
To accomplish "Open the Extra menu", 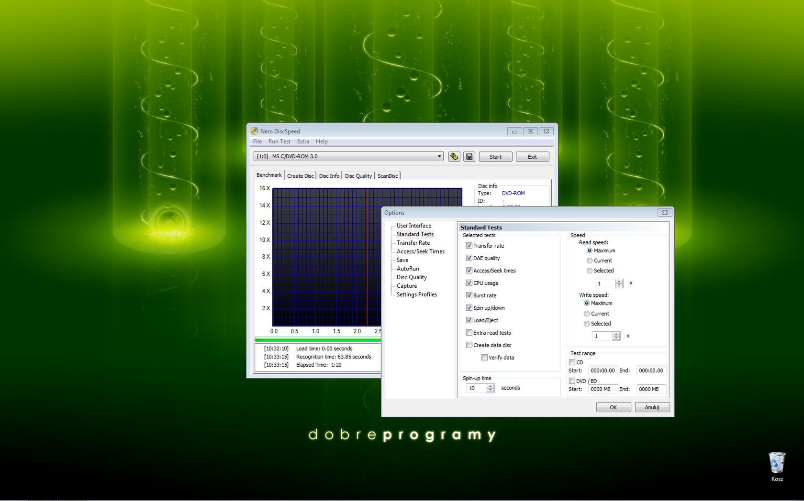I will [303, 142].
